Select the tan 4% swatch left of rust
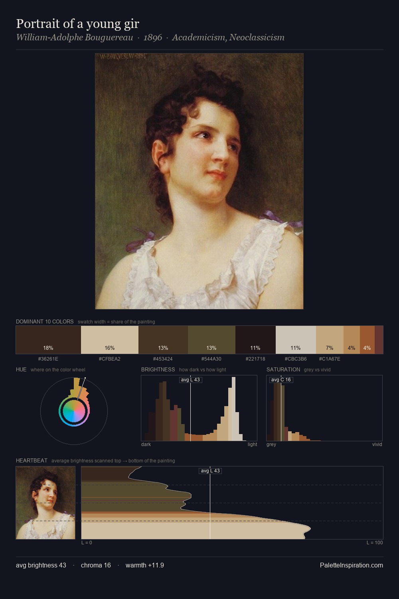This screenshot has width=399, height=599. point(352,340)
